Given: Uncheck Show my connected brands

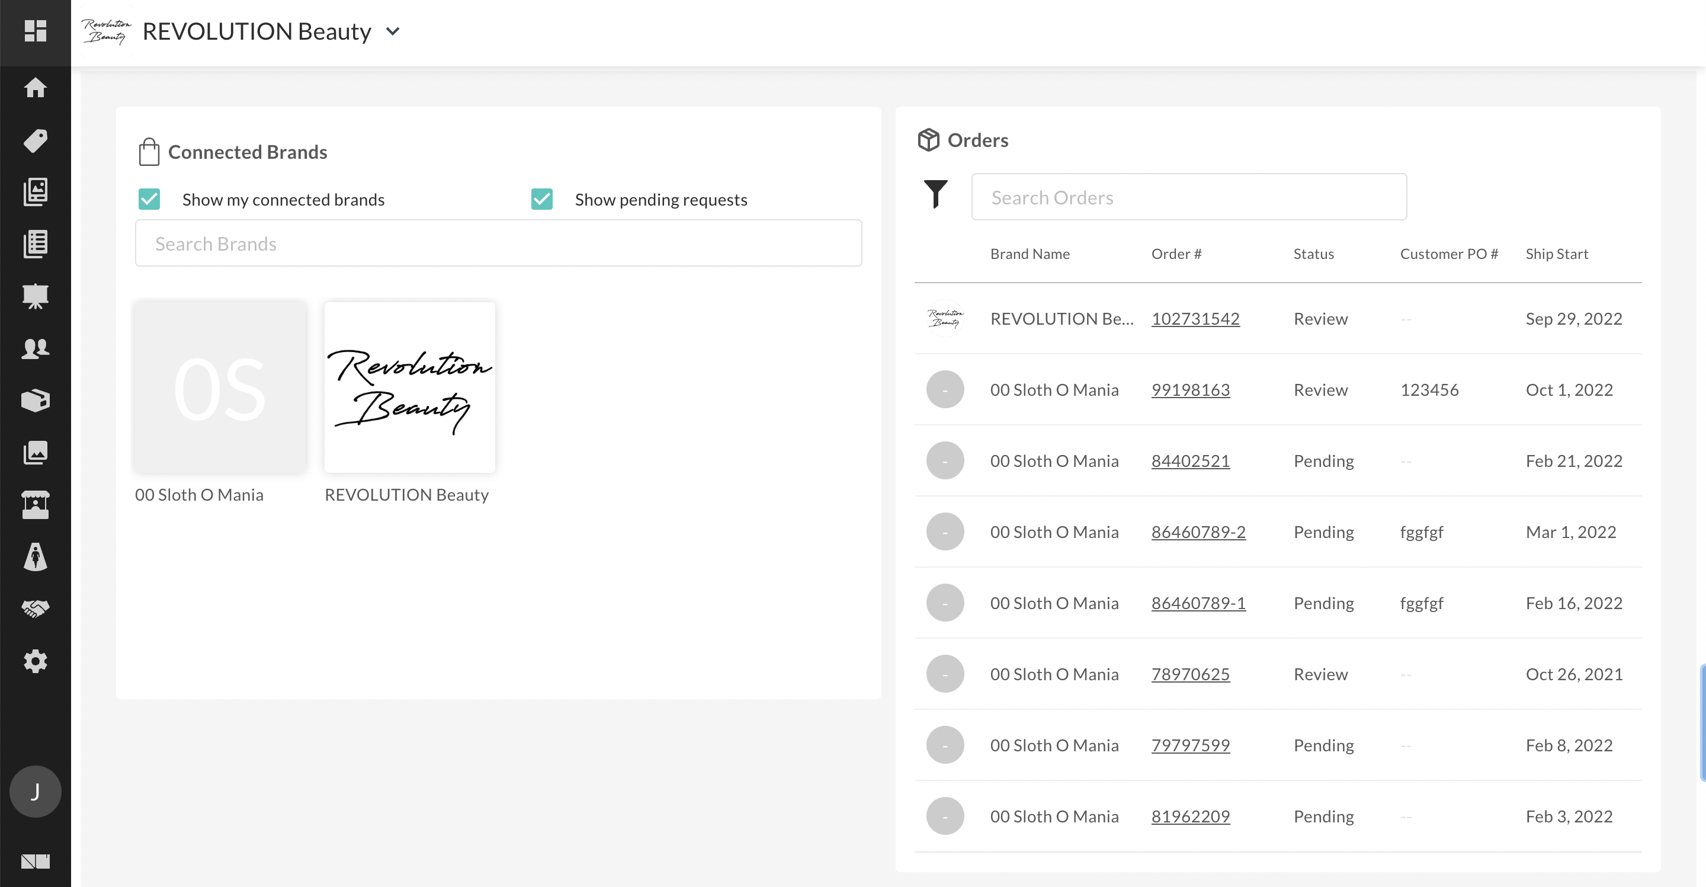Looking at the screenshot, I should [149, 198].
